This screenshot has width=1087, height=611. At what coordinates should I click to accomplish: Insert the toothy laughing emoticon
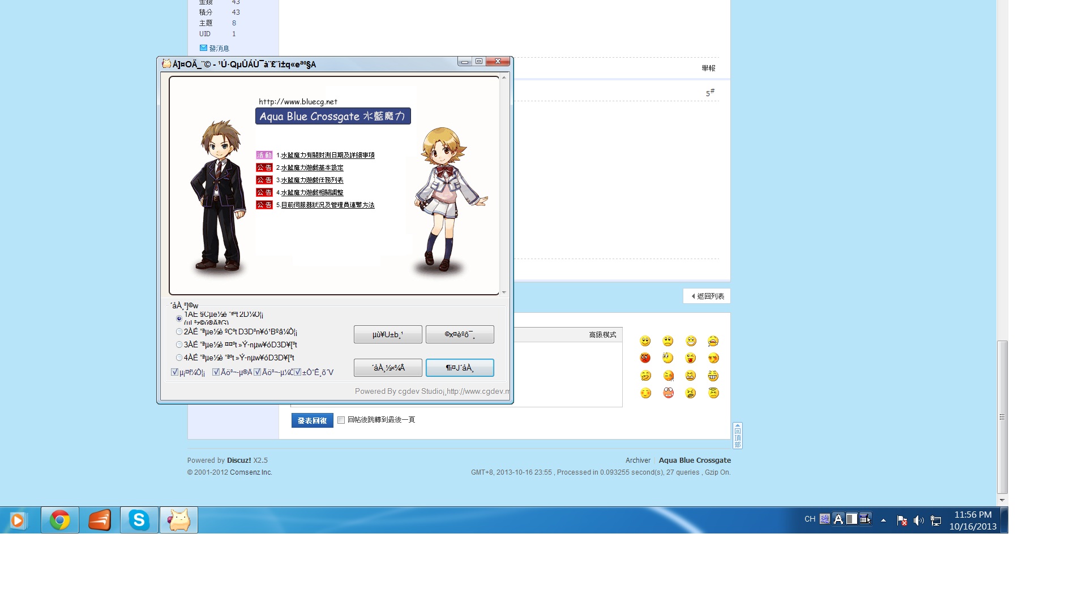(713, 376)
